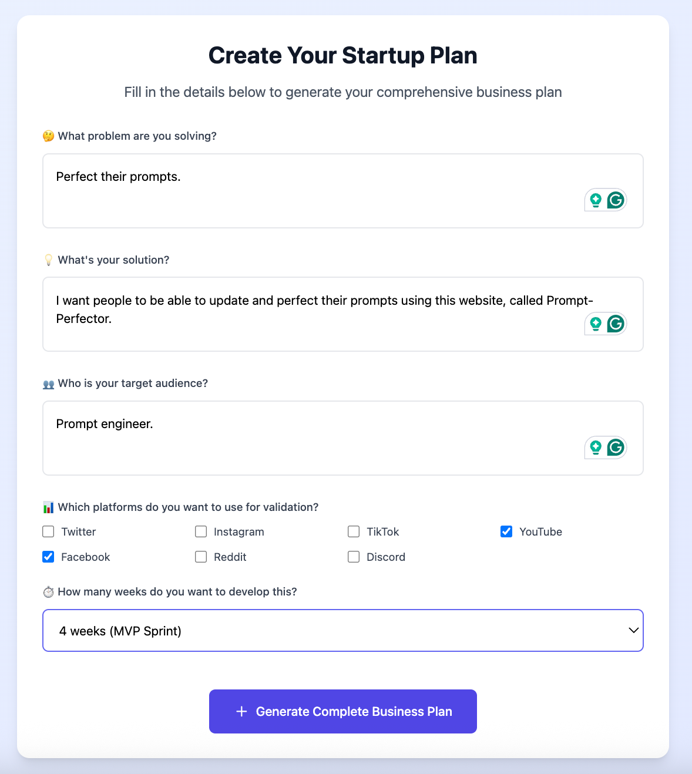Tick the TikTok checkbox
The width and height of the screenshot is (692, 774).
(354, 531)
